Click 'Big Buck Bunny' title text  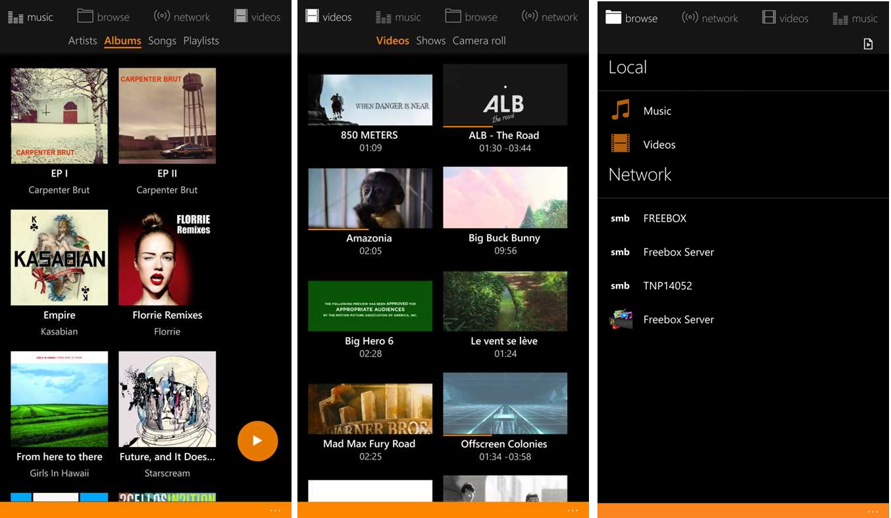coord(504,238)
